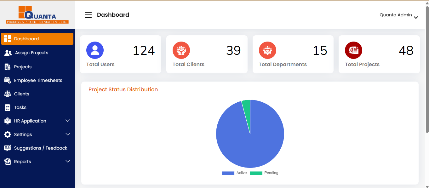Click the Dashboard grid icon in sidebar
The width and height of the screenshot is (429, 188).
[x=8, y=39]
